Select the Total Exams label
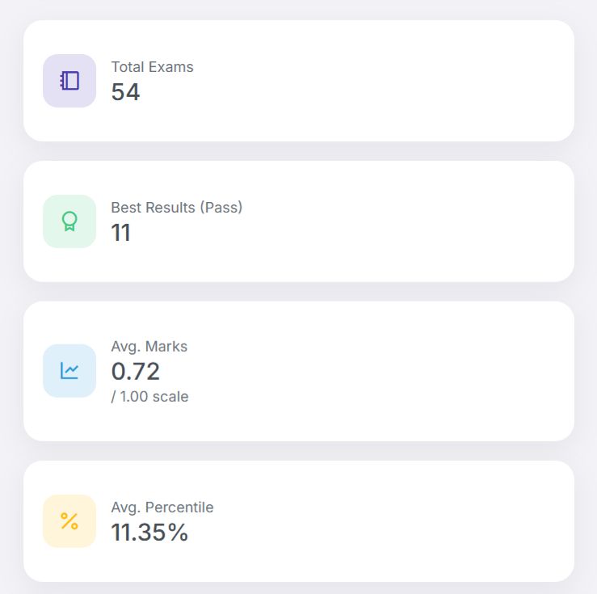This screenshot has height=594, width=597. (152, 67)
